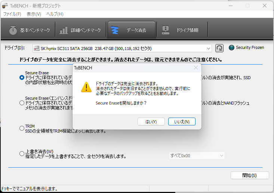This screenshot has height=193, width=274.
Task: Choose the TRIM radio button
Action: point(22,128)
